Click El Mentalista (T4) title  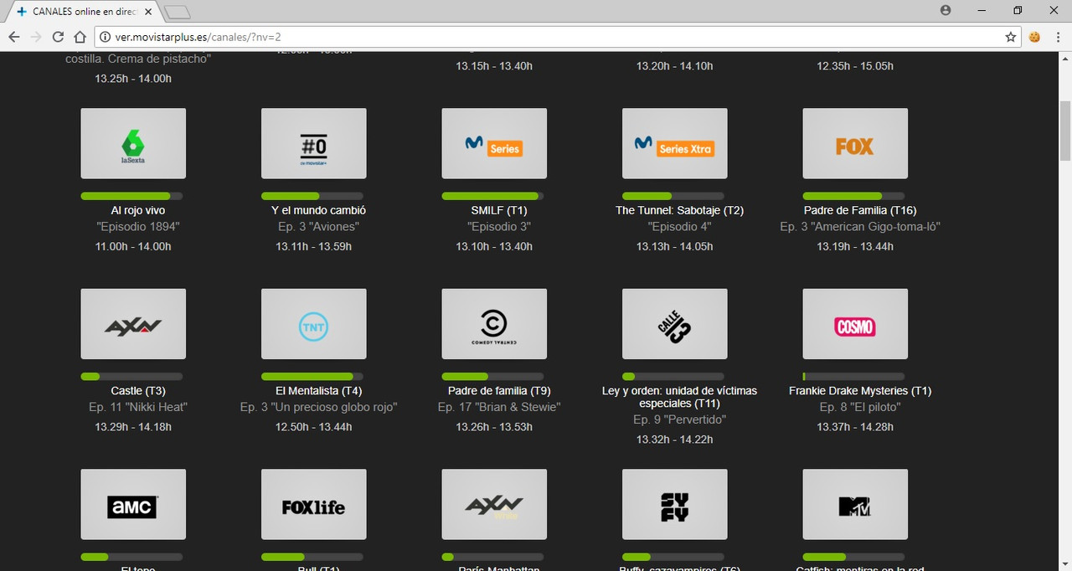[319, 391]
